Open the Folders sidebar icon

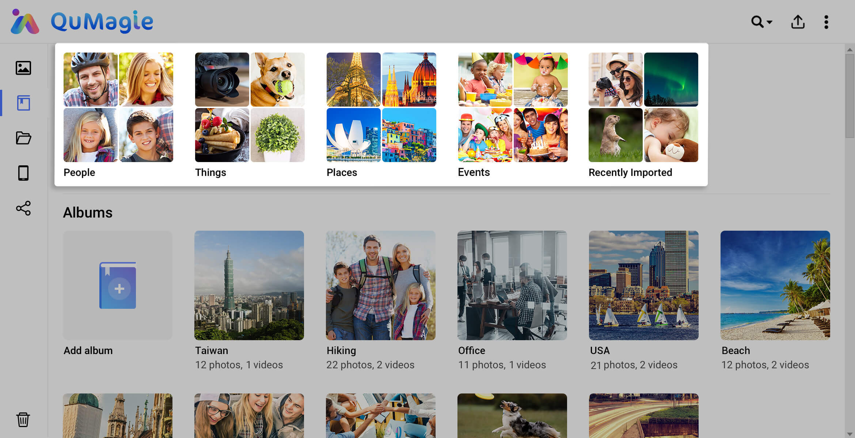[x=23, y=138]
